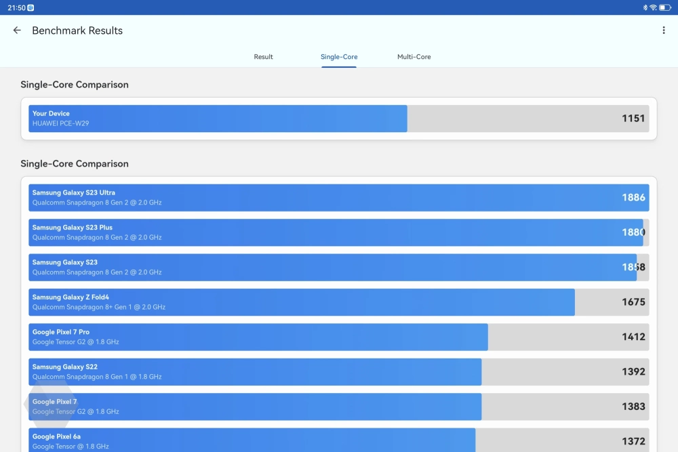
Task: Tap the battery indicator icon
Action: [665, 7]
